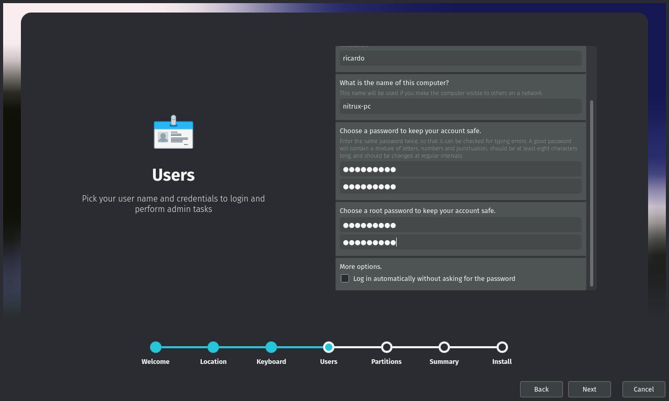This screenshot has height=401, width=669.
Task: Click 'Choose a password to keep your account safe' label
Action: coord(410,131)
